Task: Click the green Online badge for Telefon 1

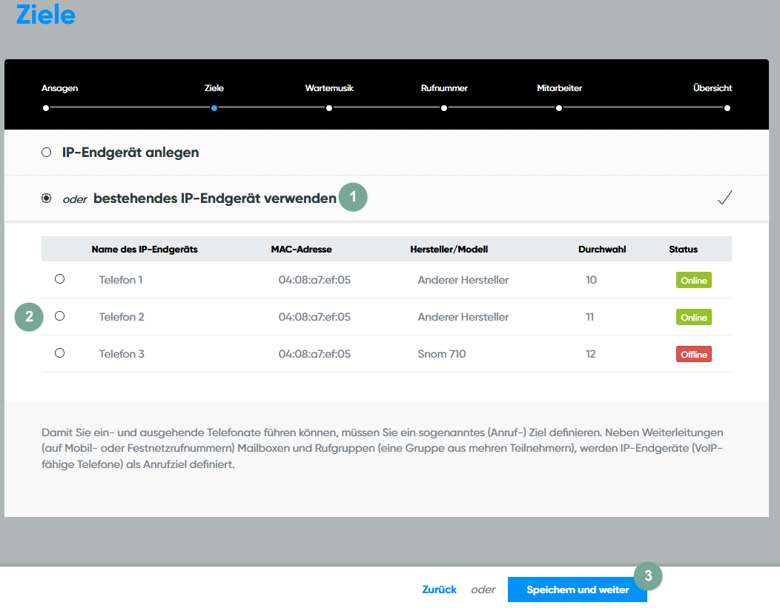Action: pyautogui.click(x=693, y=281)
